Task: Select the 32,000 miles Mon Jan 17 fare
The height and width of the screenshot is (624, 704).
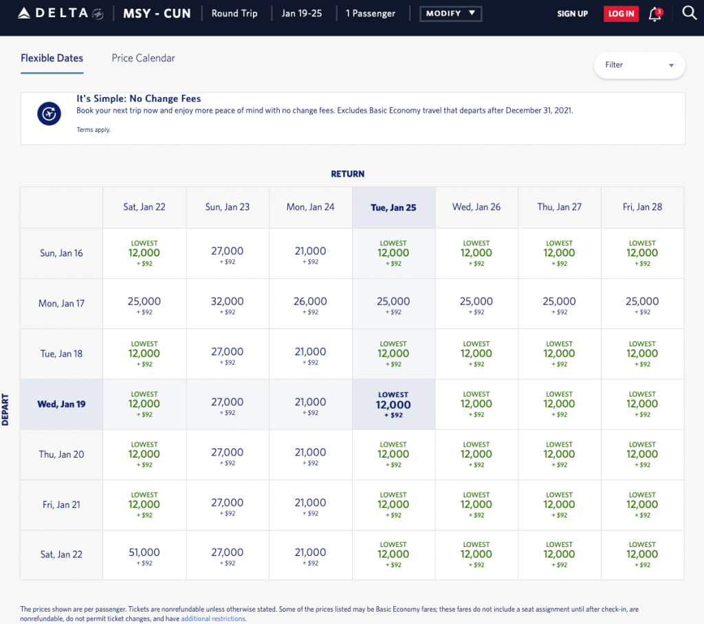Action: [227, 304]
